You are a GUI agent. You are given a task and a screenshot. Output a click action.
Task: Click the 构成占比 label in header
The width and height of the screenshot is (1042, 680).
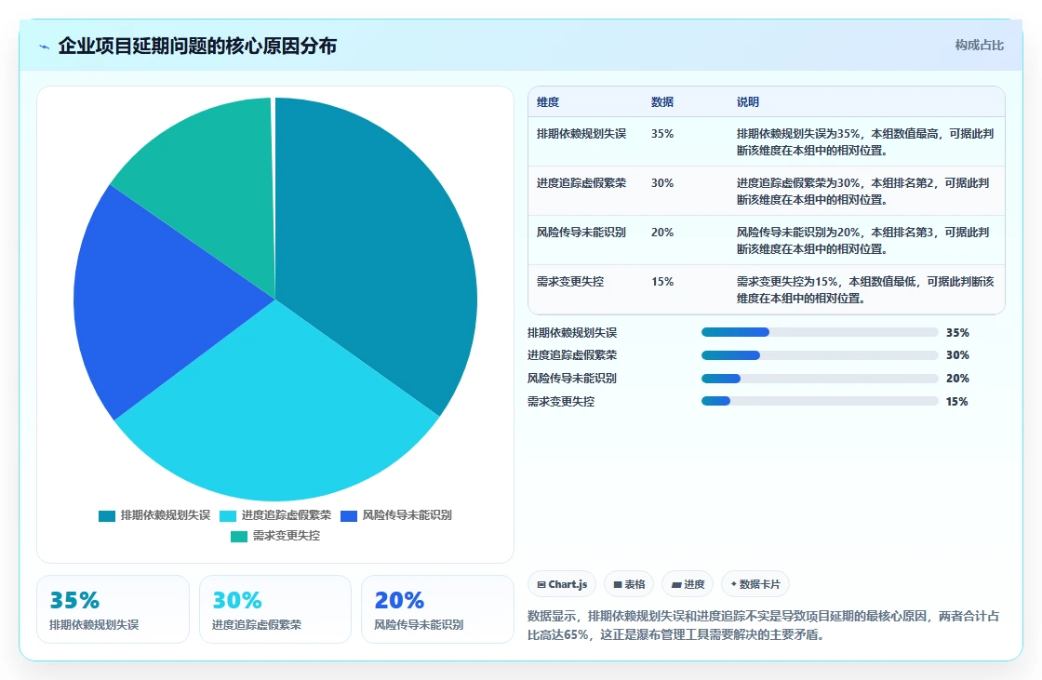click(979, 46)
